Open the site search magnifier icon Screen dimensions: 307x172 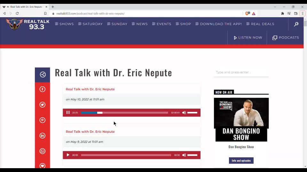pos(296,24)
